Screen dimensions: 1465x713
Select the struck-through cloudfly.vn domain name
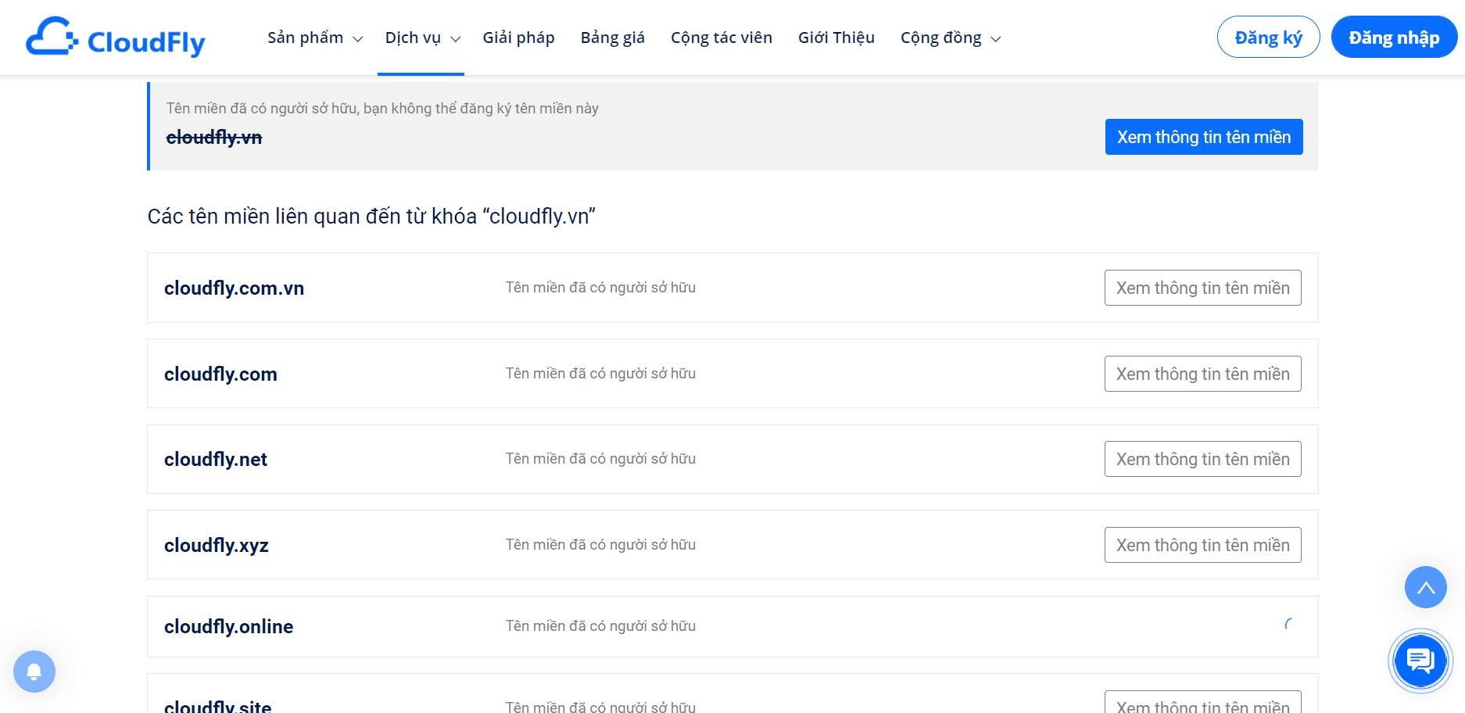coord(214,138)
